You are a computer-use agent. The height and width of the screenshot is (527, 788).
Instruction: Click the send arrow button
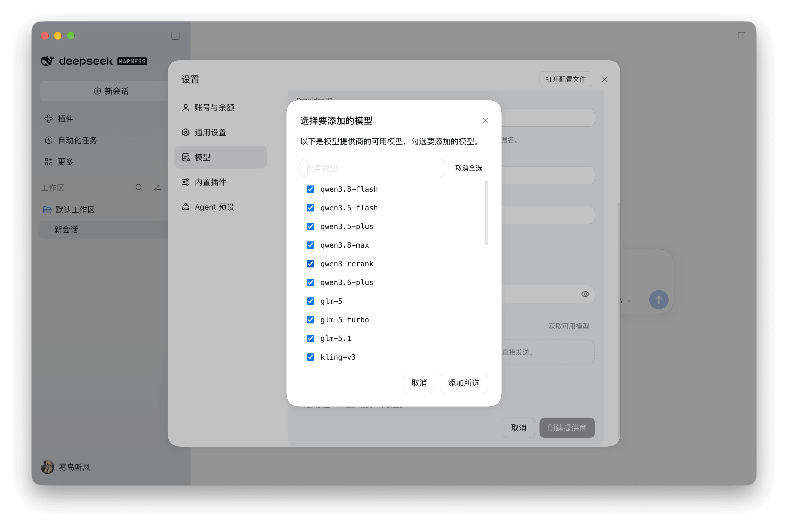pyautogui.click(x=658, y=299)
